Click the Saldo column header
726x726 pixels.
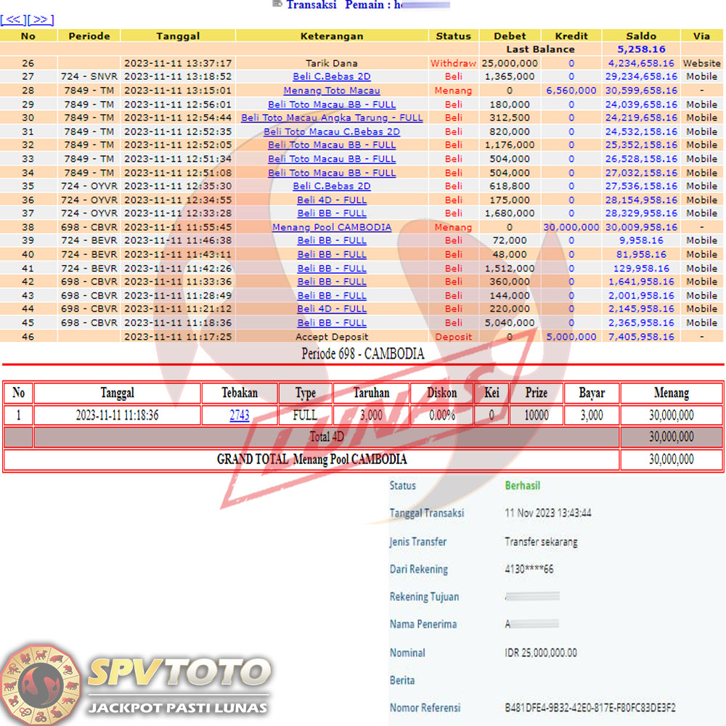tap(641, 36)
